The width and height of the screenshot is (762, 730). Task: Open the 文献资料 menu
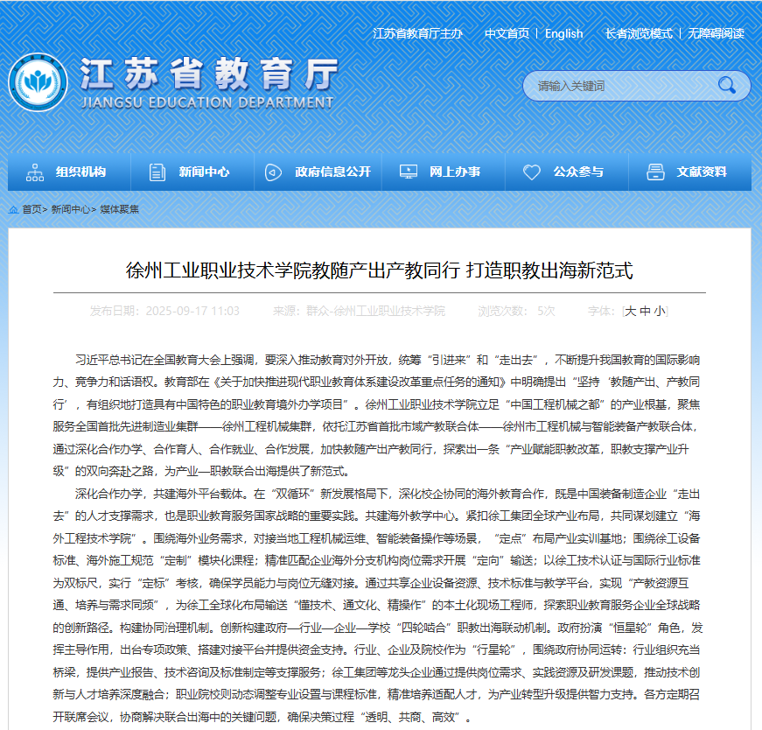[x=690, y=172]
